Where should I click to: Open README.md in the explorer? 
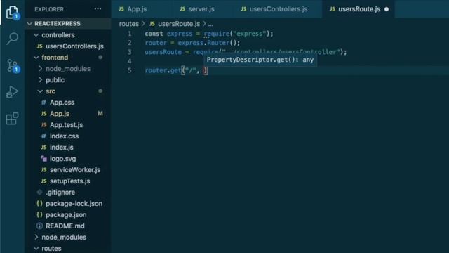(x=65, y=226)
